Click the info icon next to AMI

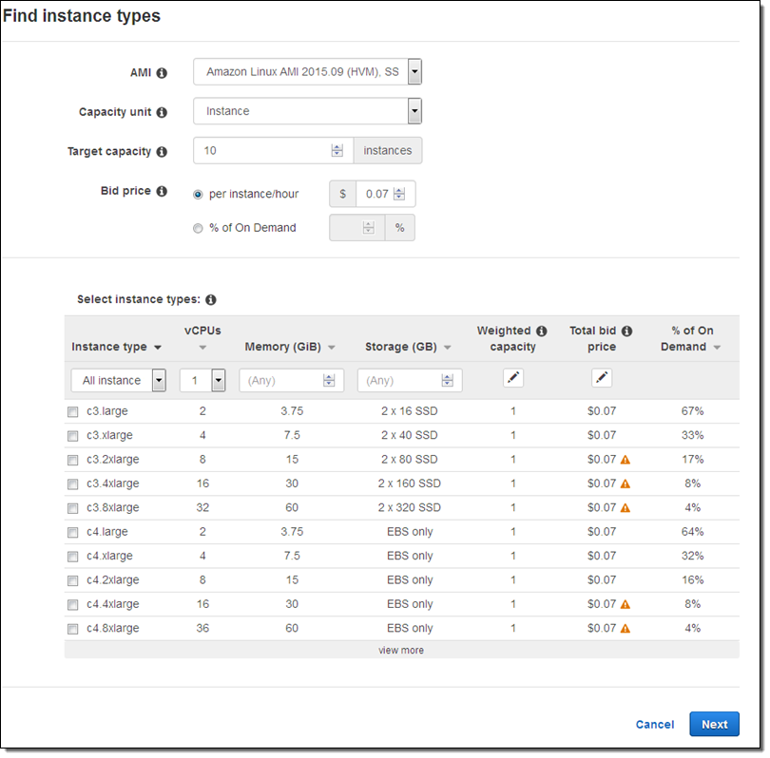coord(162,73)
